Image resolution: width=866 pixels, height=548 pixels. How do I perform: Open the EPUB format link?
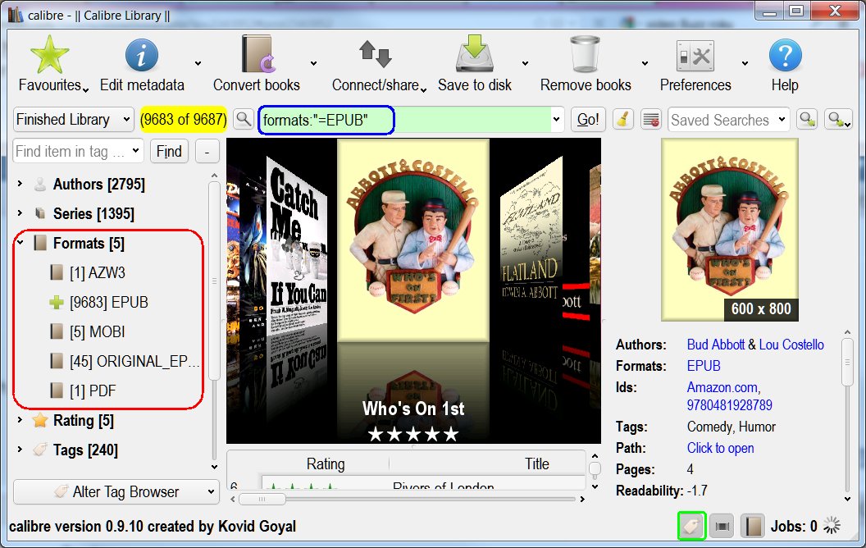[x=704, y=366]
